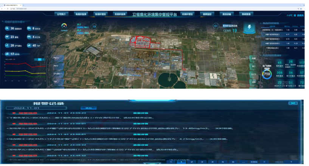Click the TSP icon beside 45
The width and height of the screenshot is (309, 166).
tap(29, 45)
